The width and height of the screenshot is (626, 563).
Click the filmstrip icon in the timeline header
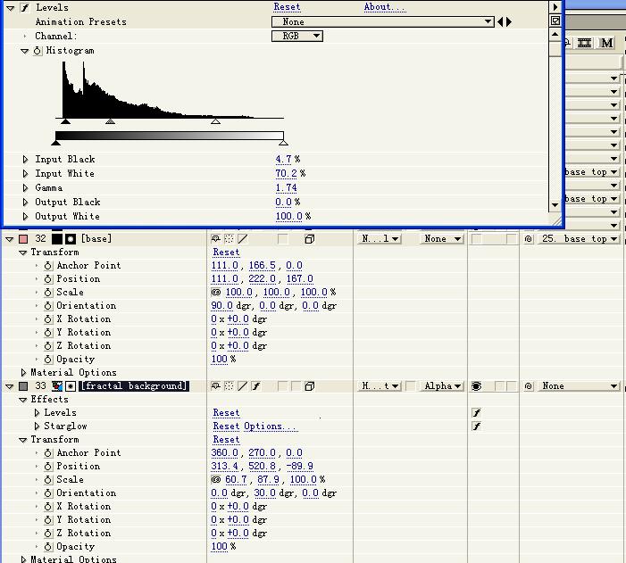point(585,43)
